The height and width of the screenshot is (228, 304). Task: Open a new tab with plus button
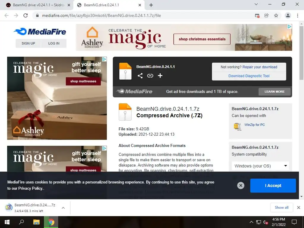pyautogui.click(x=151, y=5)
